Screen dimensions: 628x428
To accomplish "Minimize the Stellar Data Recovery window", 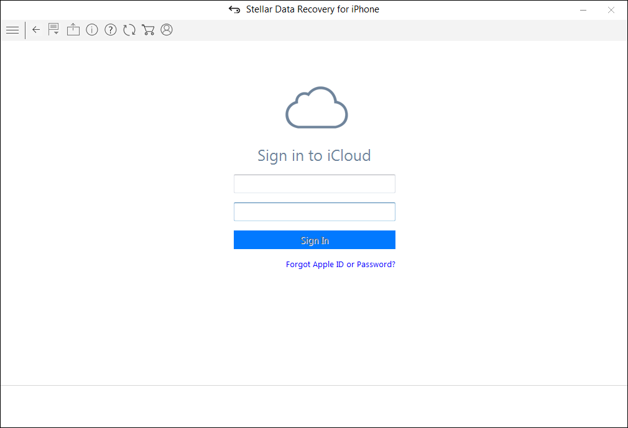I will (583, 10).
